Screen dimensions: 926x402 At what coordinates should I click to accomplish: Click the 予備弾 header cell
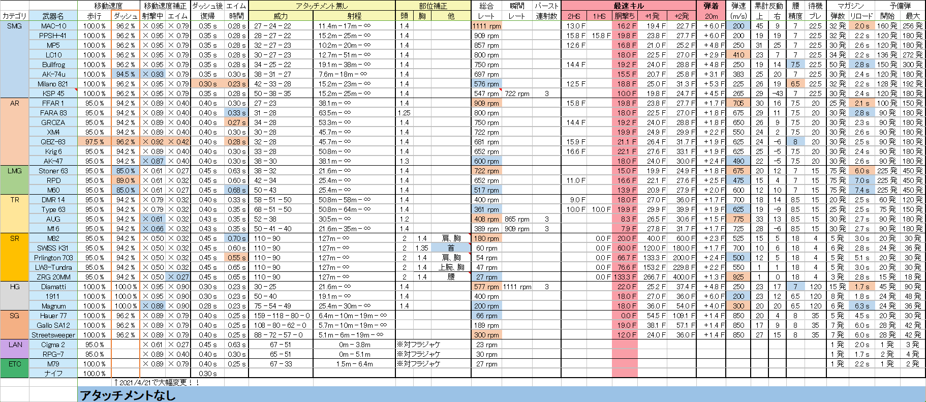(900, 6)
